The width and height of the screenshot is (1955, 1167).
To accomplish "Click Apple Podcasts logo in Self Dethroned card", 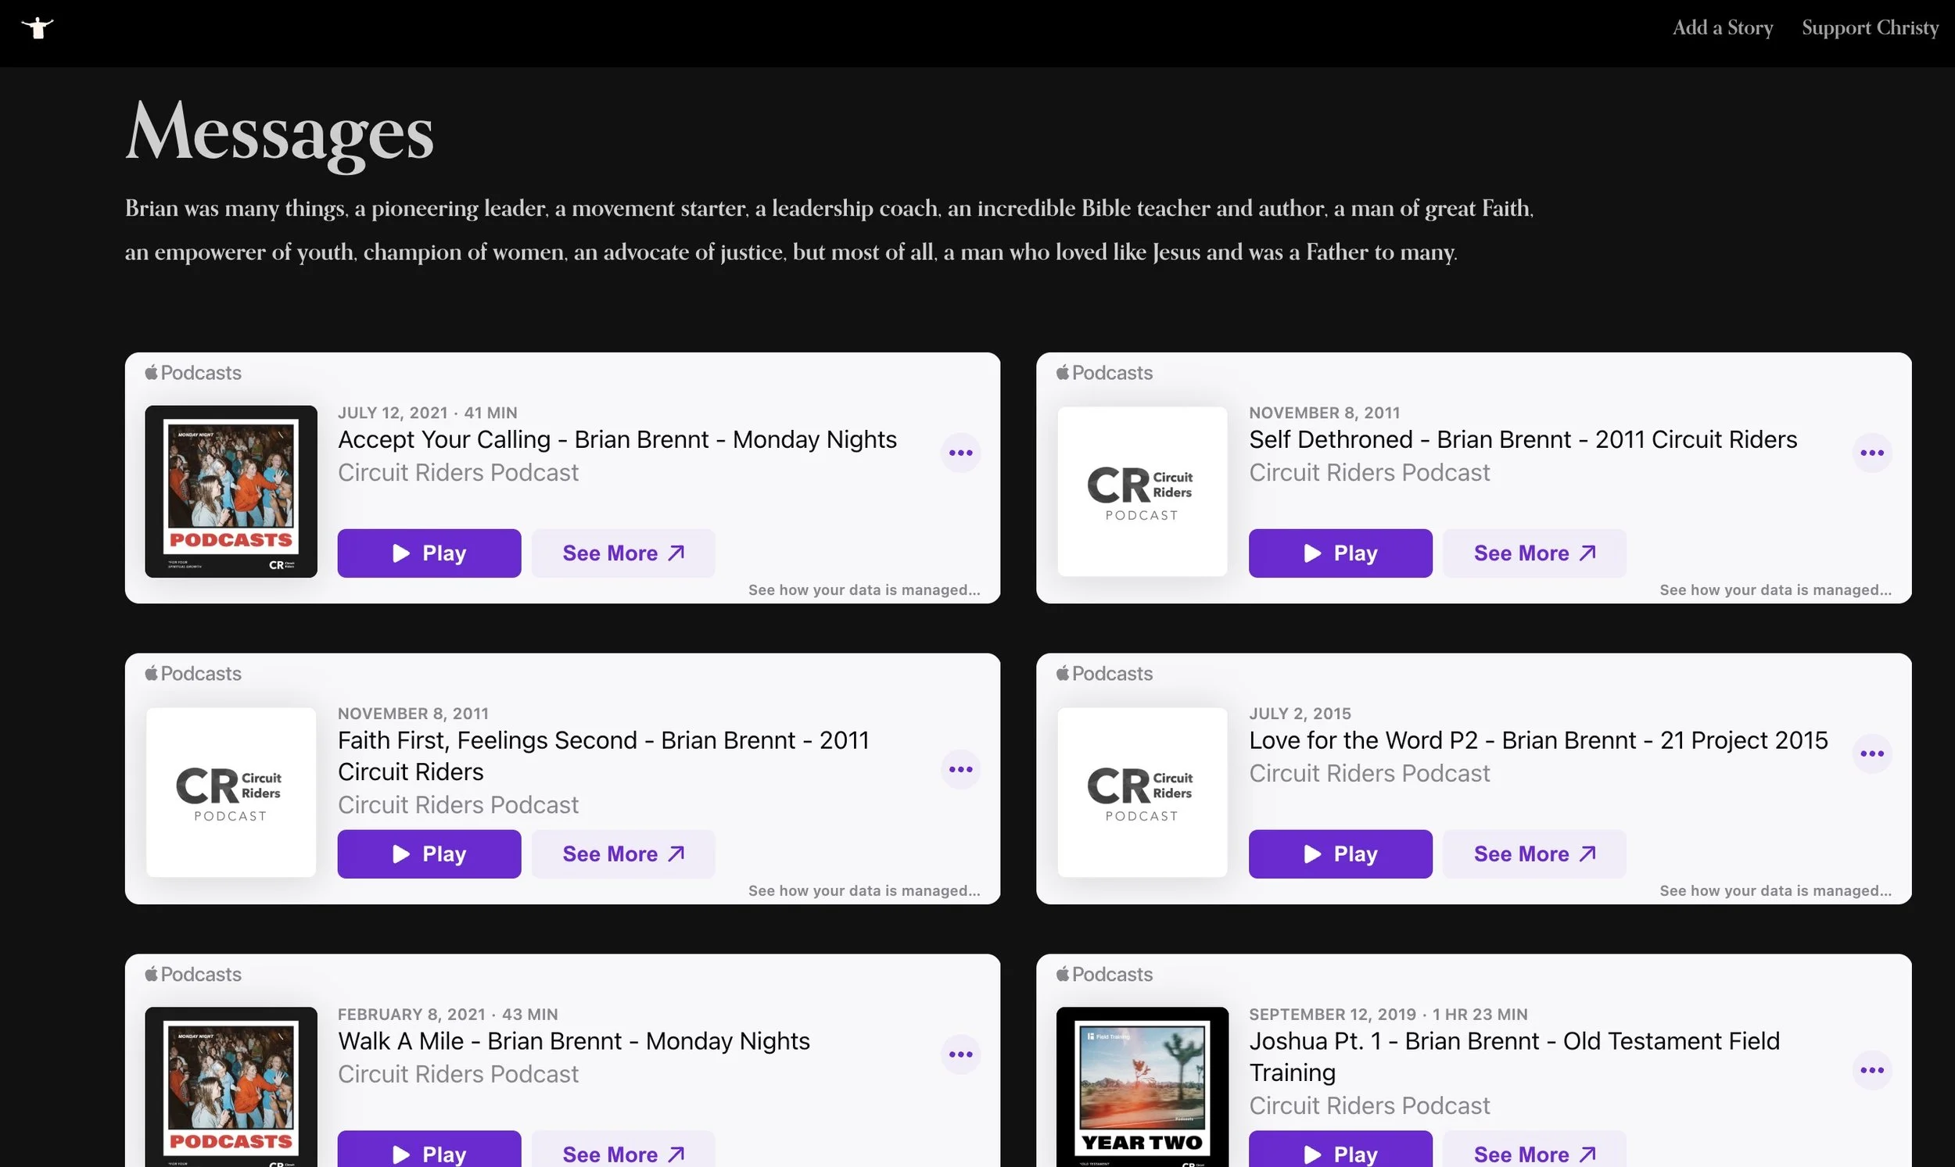I will click(1103, 372).
